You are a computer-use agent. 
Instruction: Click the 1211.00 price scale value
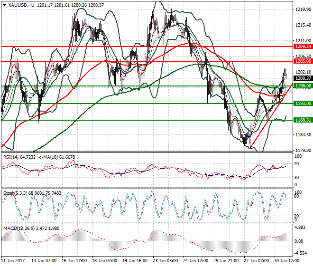coord(303,40)
